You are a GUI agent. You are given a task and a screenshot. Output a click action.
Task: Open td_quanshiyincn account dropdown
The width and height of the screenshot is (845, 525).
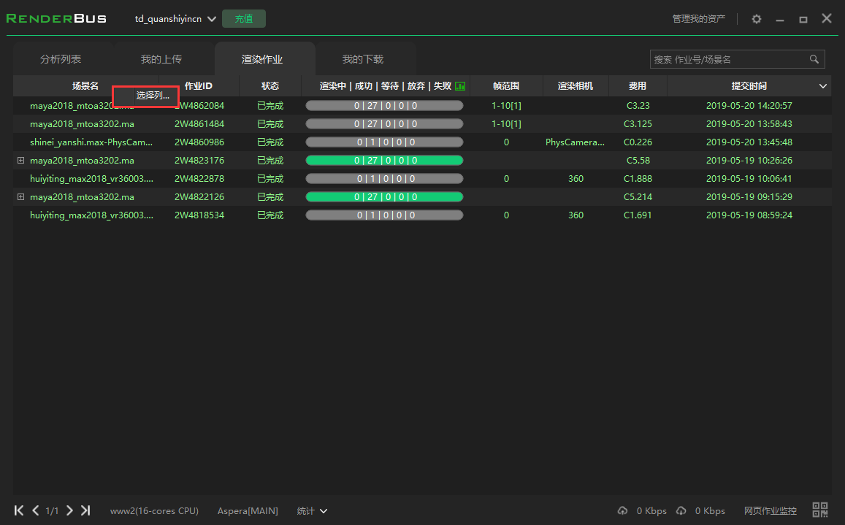point(175,19)
